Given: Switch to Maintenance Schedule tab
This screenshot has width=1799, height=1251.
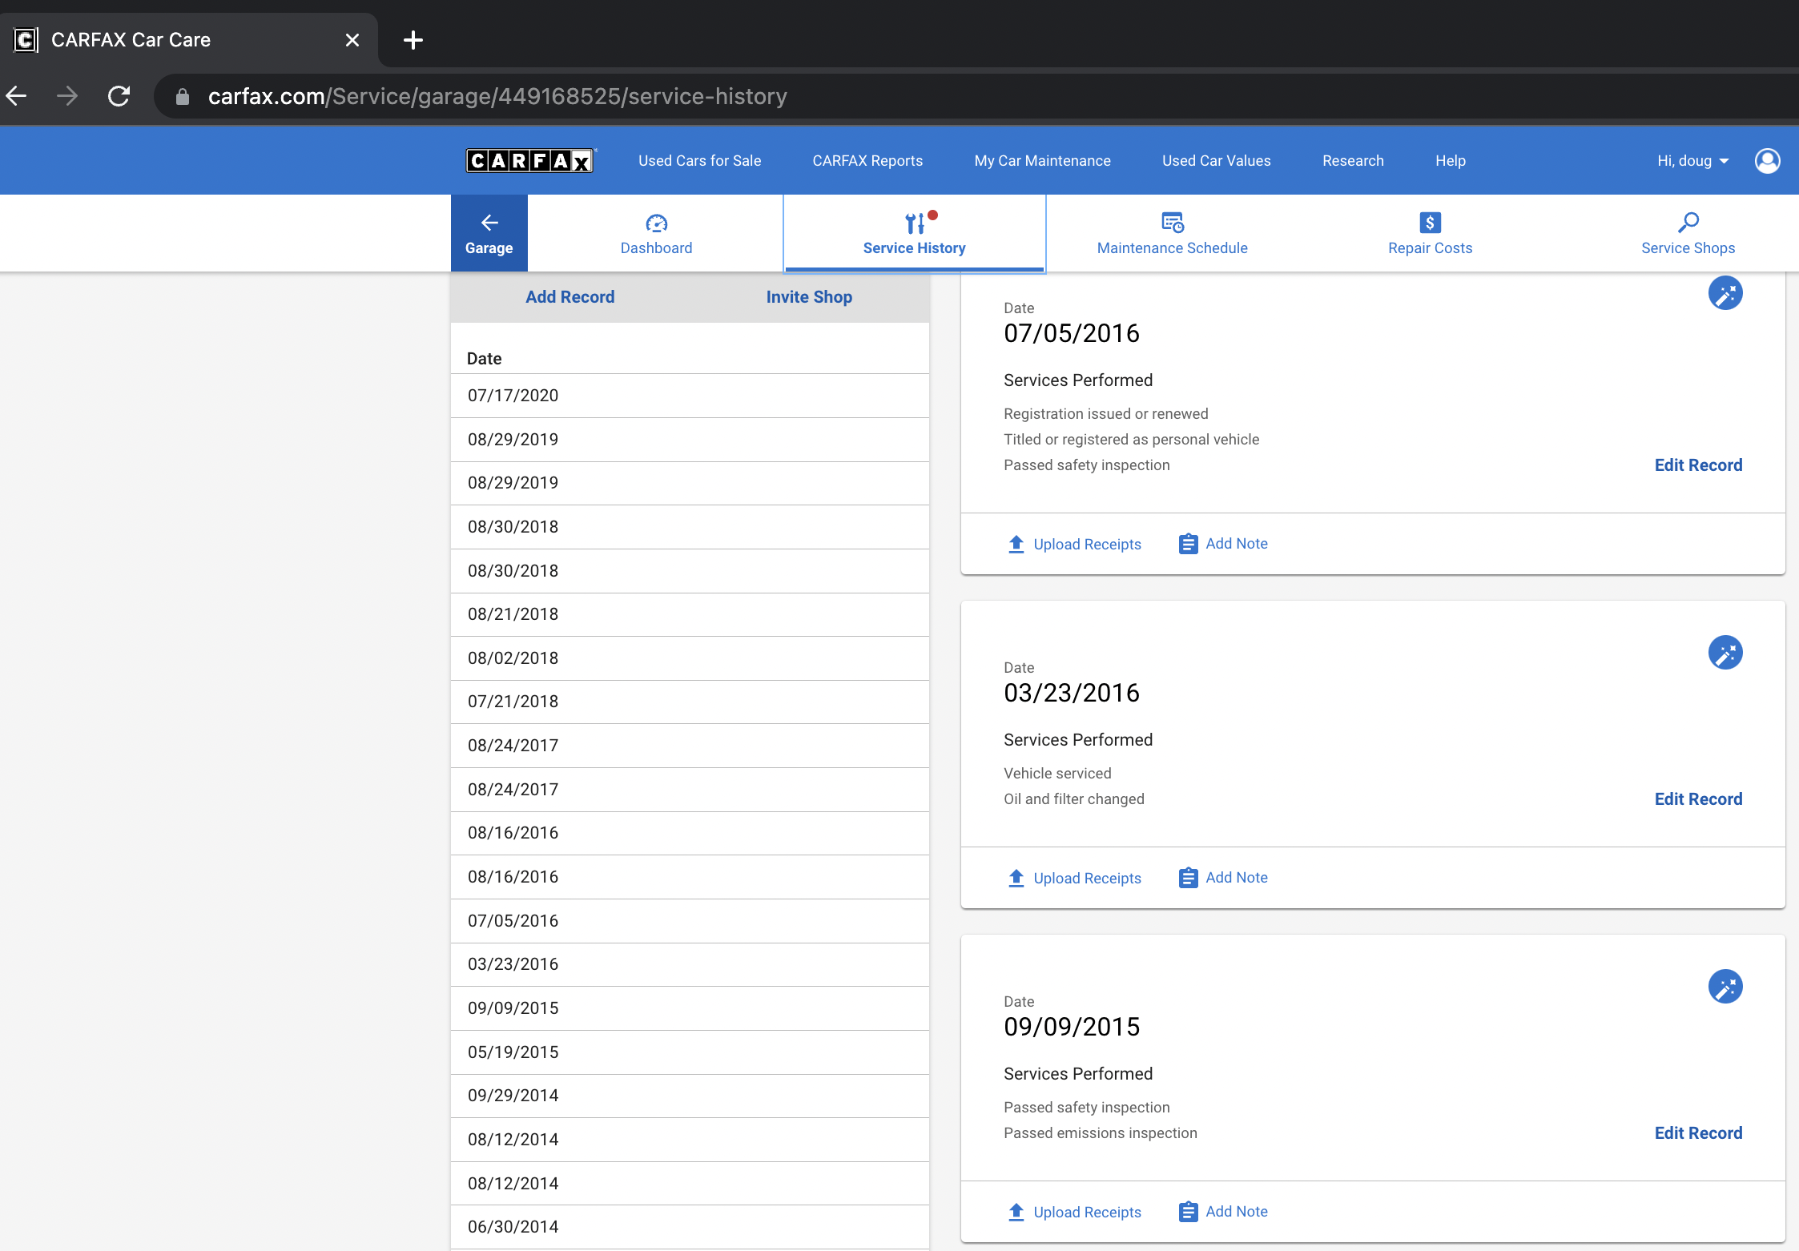Looking at the screenshot, I should pyautogui.click(x=1173, y=233).
